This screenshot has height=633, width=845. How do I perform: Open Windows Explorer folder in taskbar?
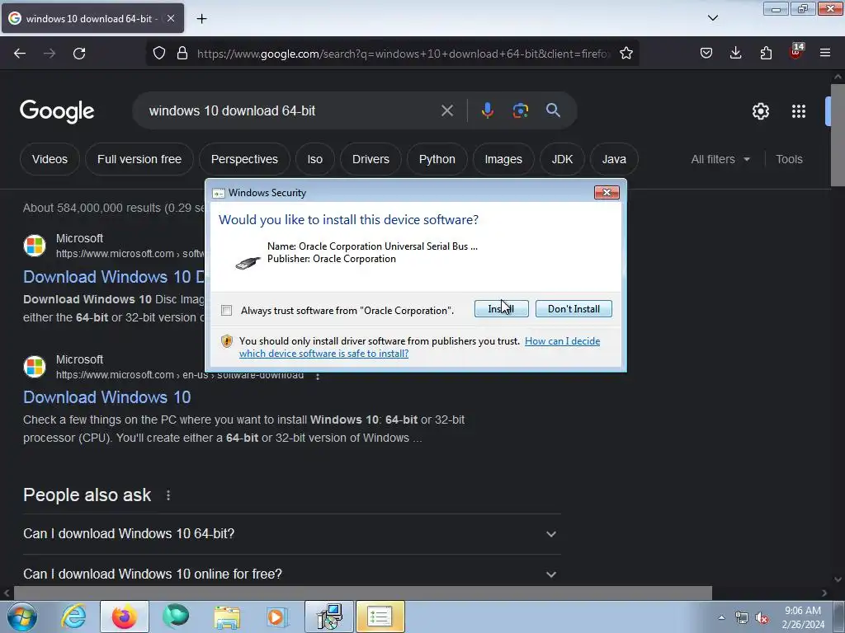pos(227,617)
